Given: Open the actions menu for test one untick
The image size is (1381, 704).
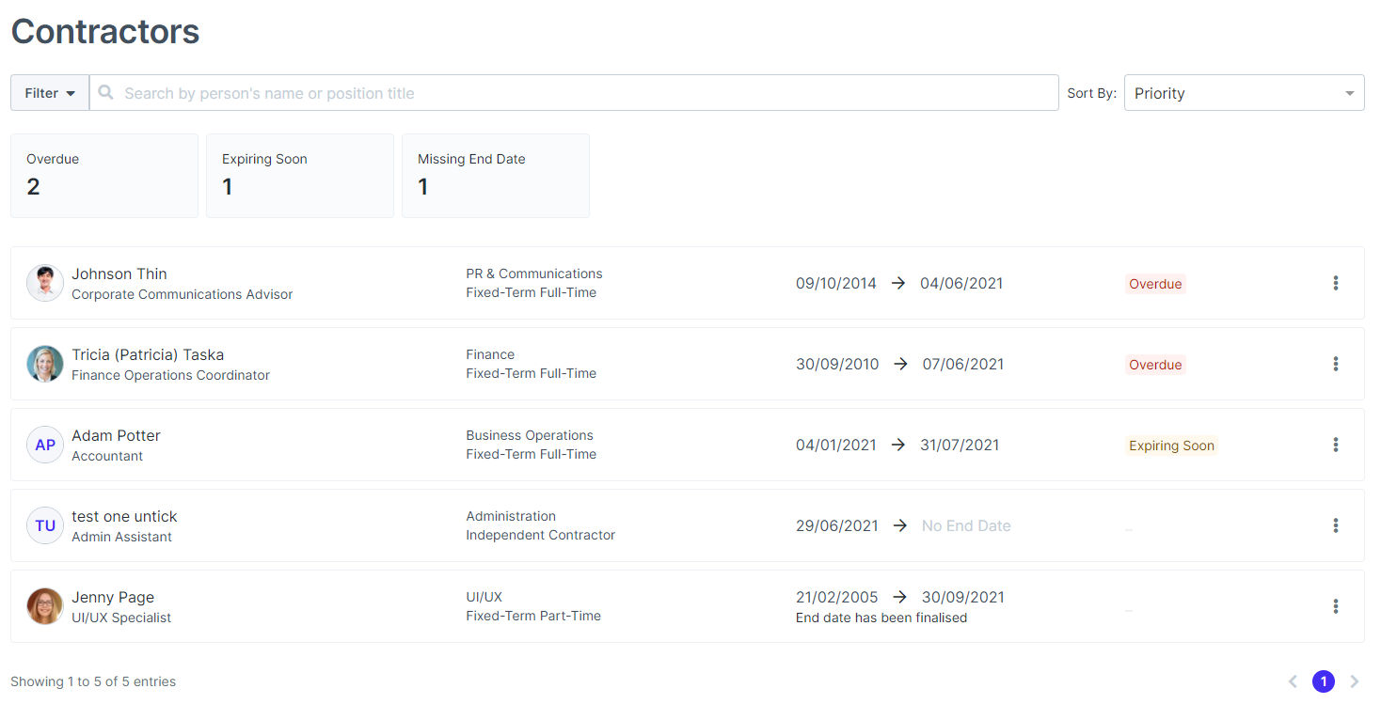Looking at the screenshot, I should 1336,525.
